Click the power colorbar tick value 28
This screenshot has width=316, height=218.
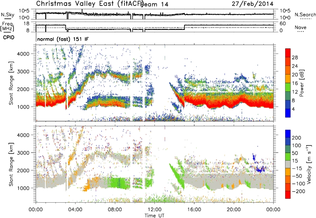pos(295,57)
